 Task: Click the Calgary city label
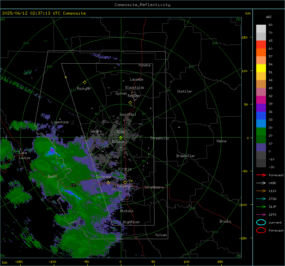coord(123,186)
